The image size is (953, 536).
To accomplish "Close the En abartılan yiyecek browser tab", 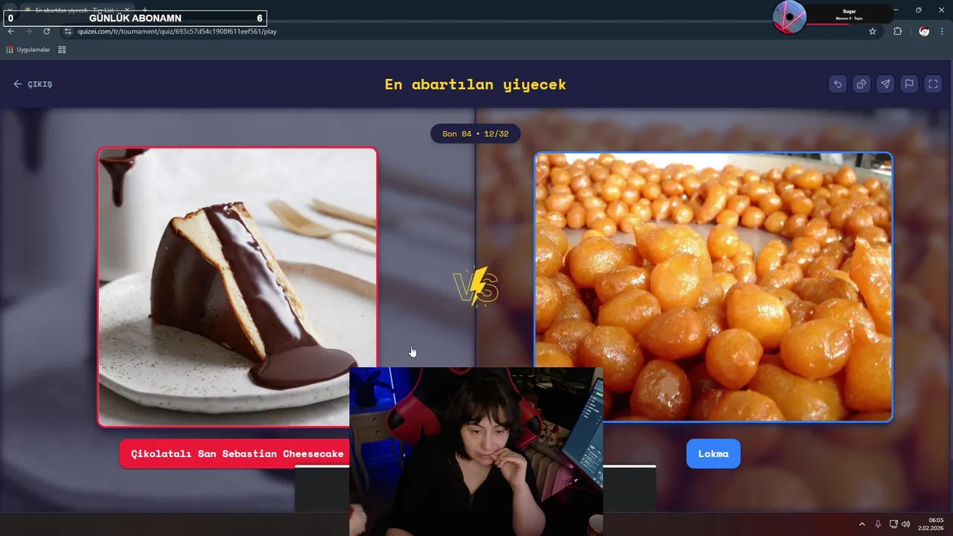I will point(127,10).
